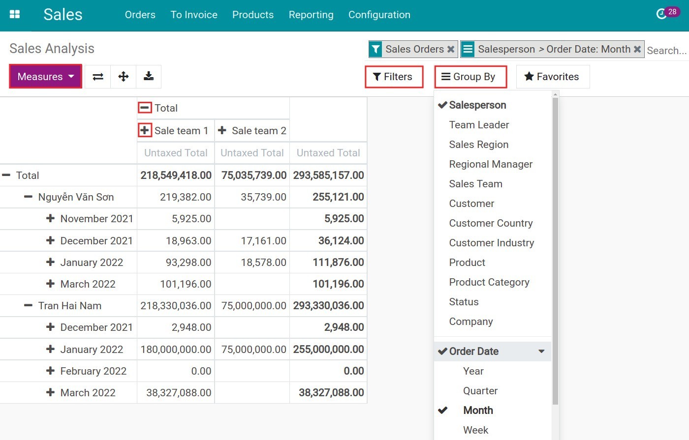Click the expand all arrows icon
The width and height of the screenshot is (689, 440).
[x=124, y=77]
